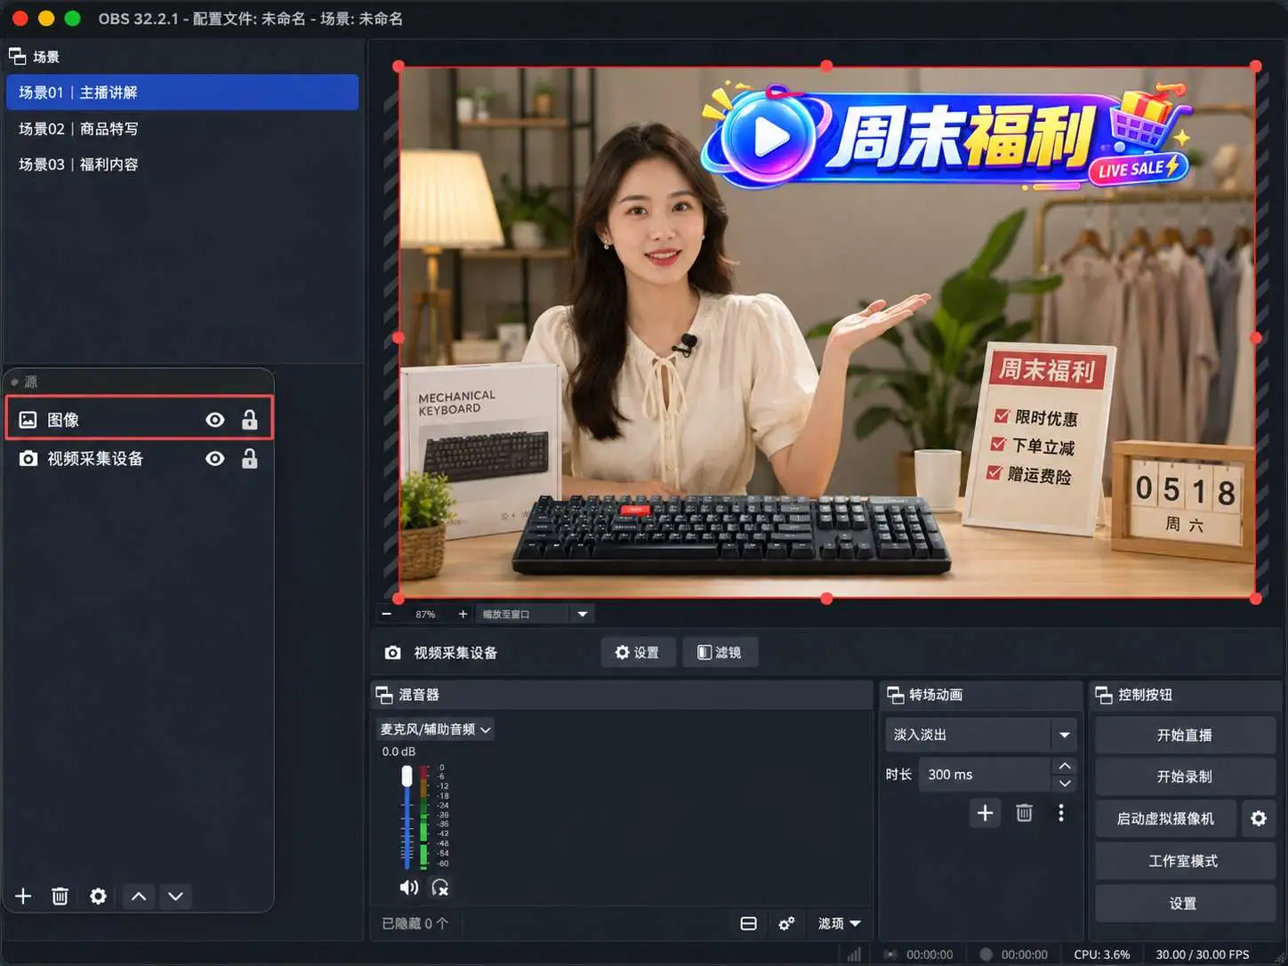Select scene 场景01｜主播讲解
The width and height of the screenshot is (1288, 966).
click(181, 93)
